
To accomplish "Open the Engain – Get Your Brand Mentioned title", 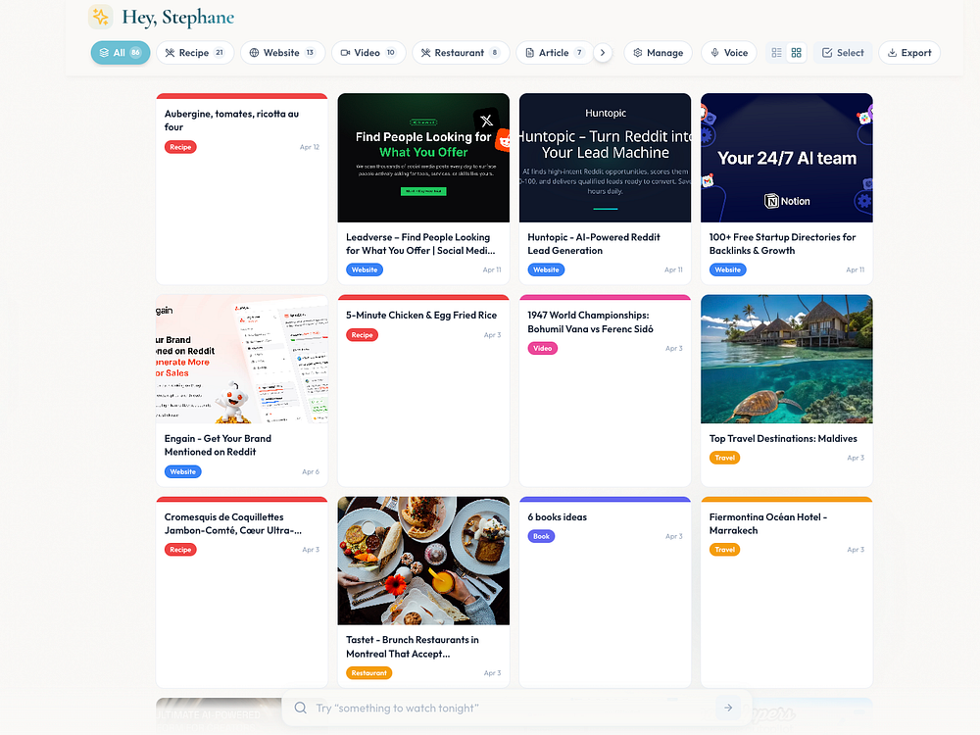I will click(x=218, y=445).
